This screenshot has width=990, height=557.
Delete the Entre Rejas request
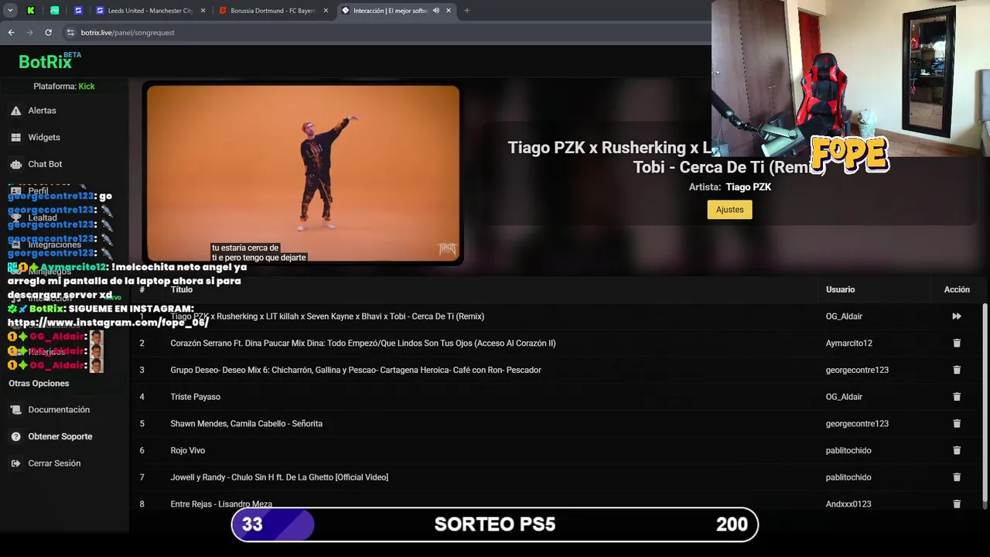(x=957, y=504)
